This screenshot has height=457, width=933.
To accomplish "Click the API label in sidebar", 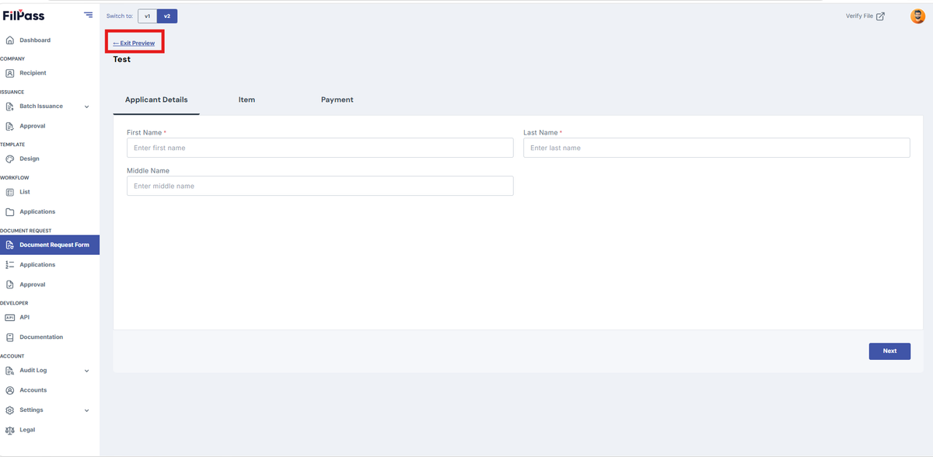I will tap(25, 317).
